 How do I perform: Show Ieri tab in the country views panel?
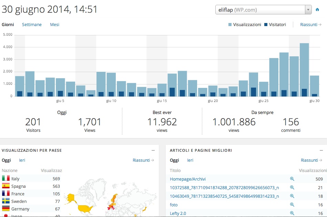click(x=22, y=160)
